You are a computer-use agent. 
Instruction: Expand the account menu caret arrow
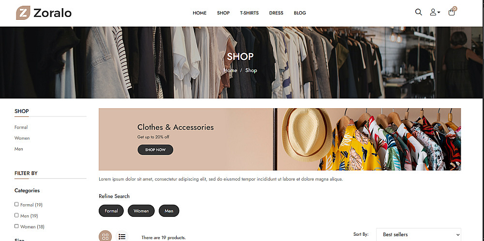pyautogui.click(x=439, y=13)
